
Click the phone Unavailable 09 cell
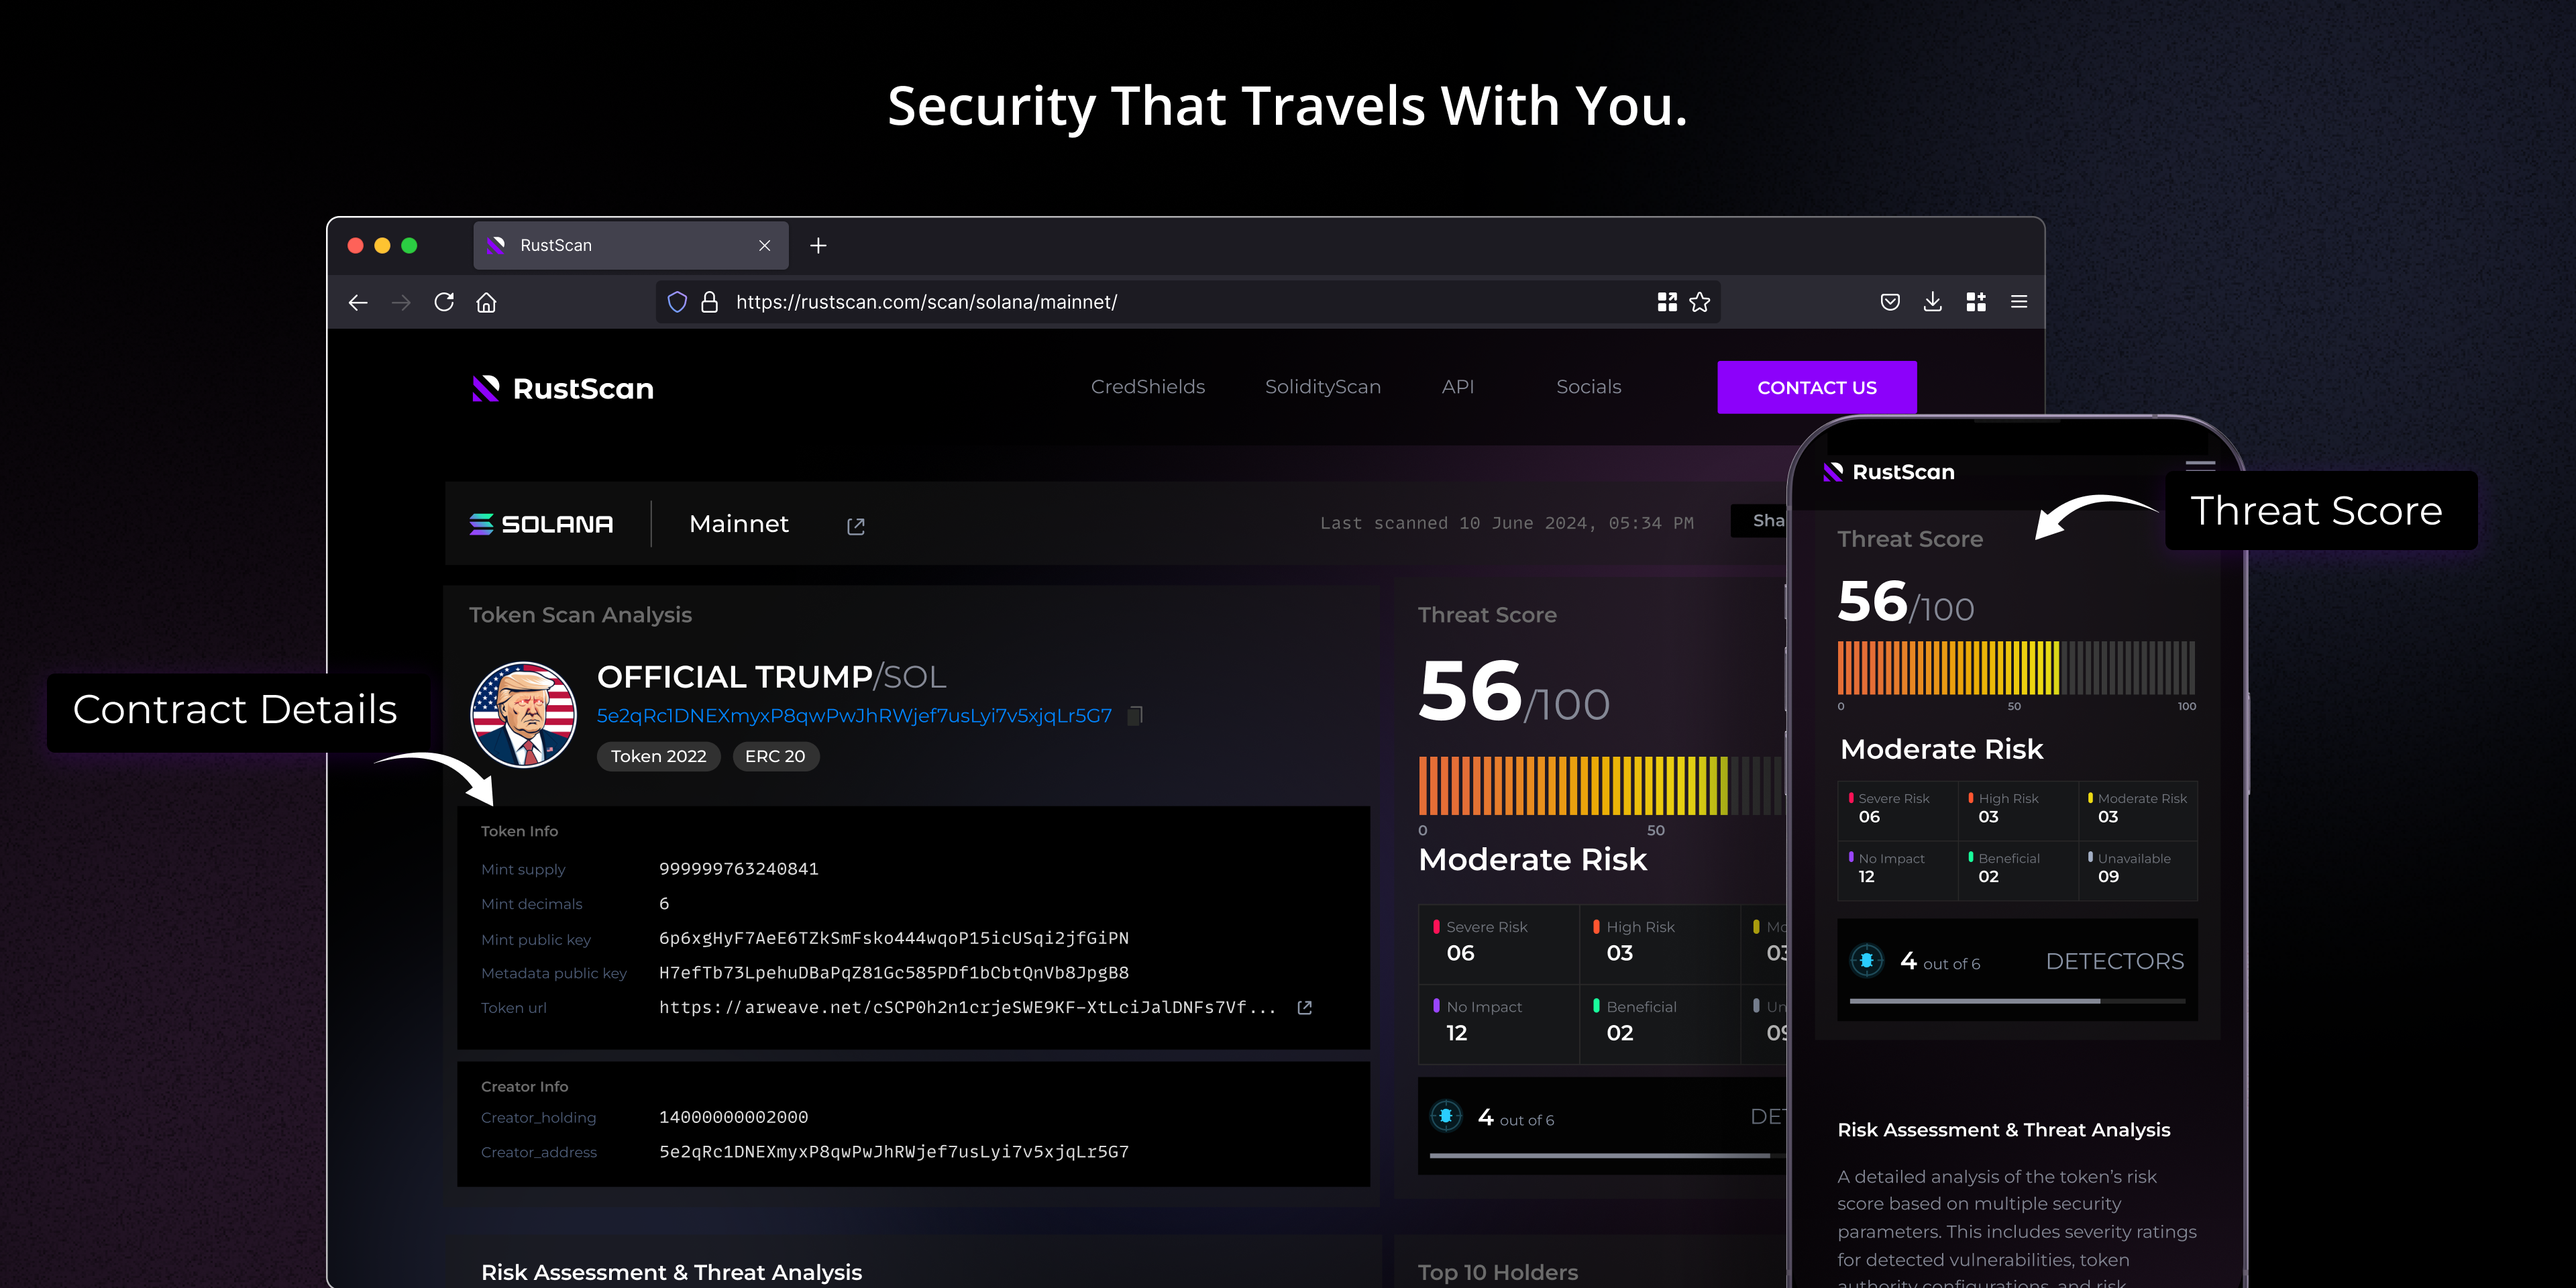coord(2138,870)
